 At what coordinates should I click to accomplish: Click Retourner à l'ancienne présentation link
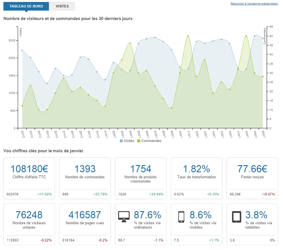[254, 4]
